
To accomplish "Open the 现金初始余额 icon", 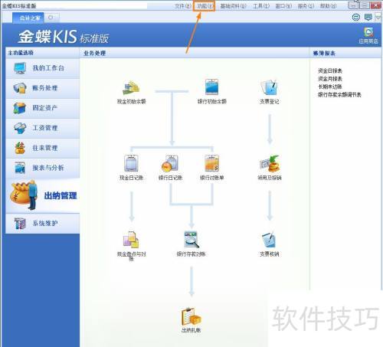I will (x=131, y=88).
